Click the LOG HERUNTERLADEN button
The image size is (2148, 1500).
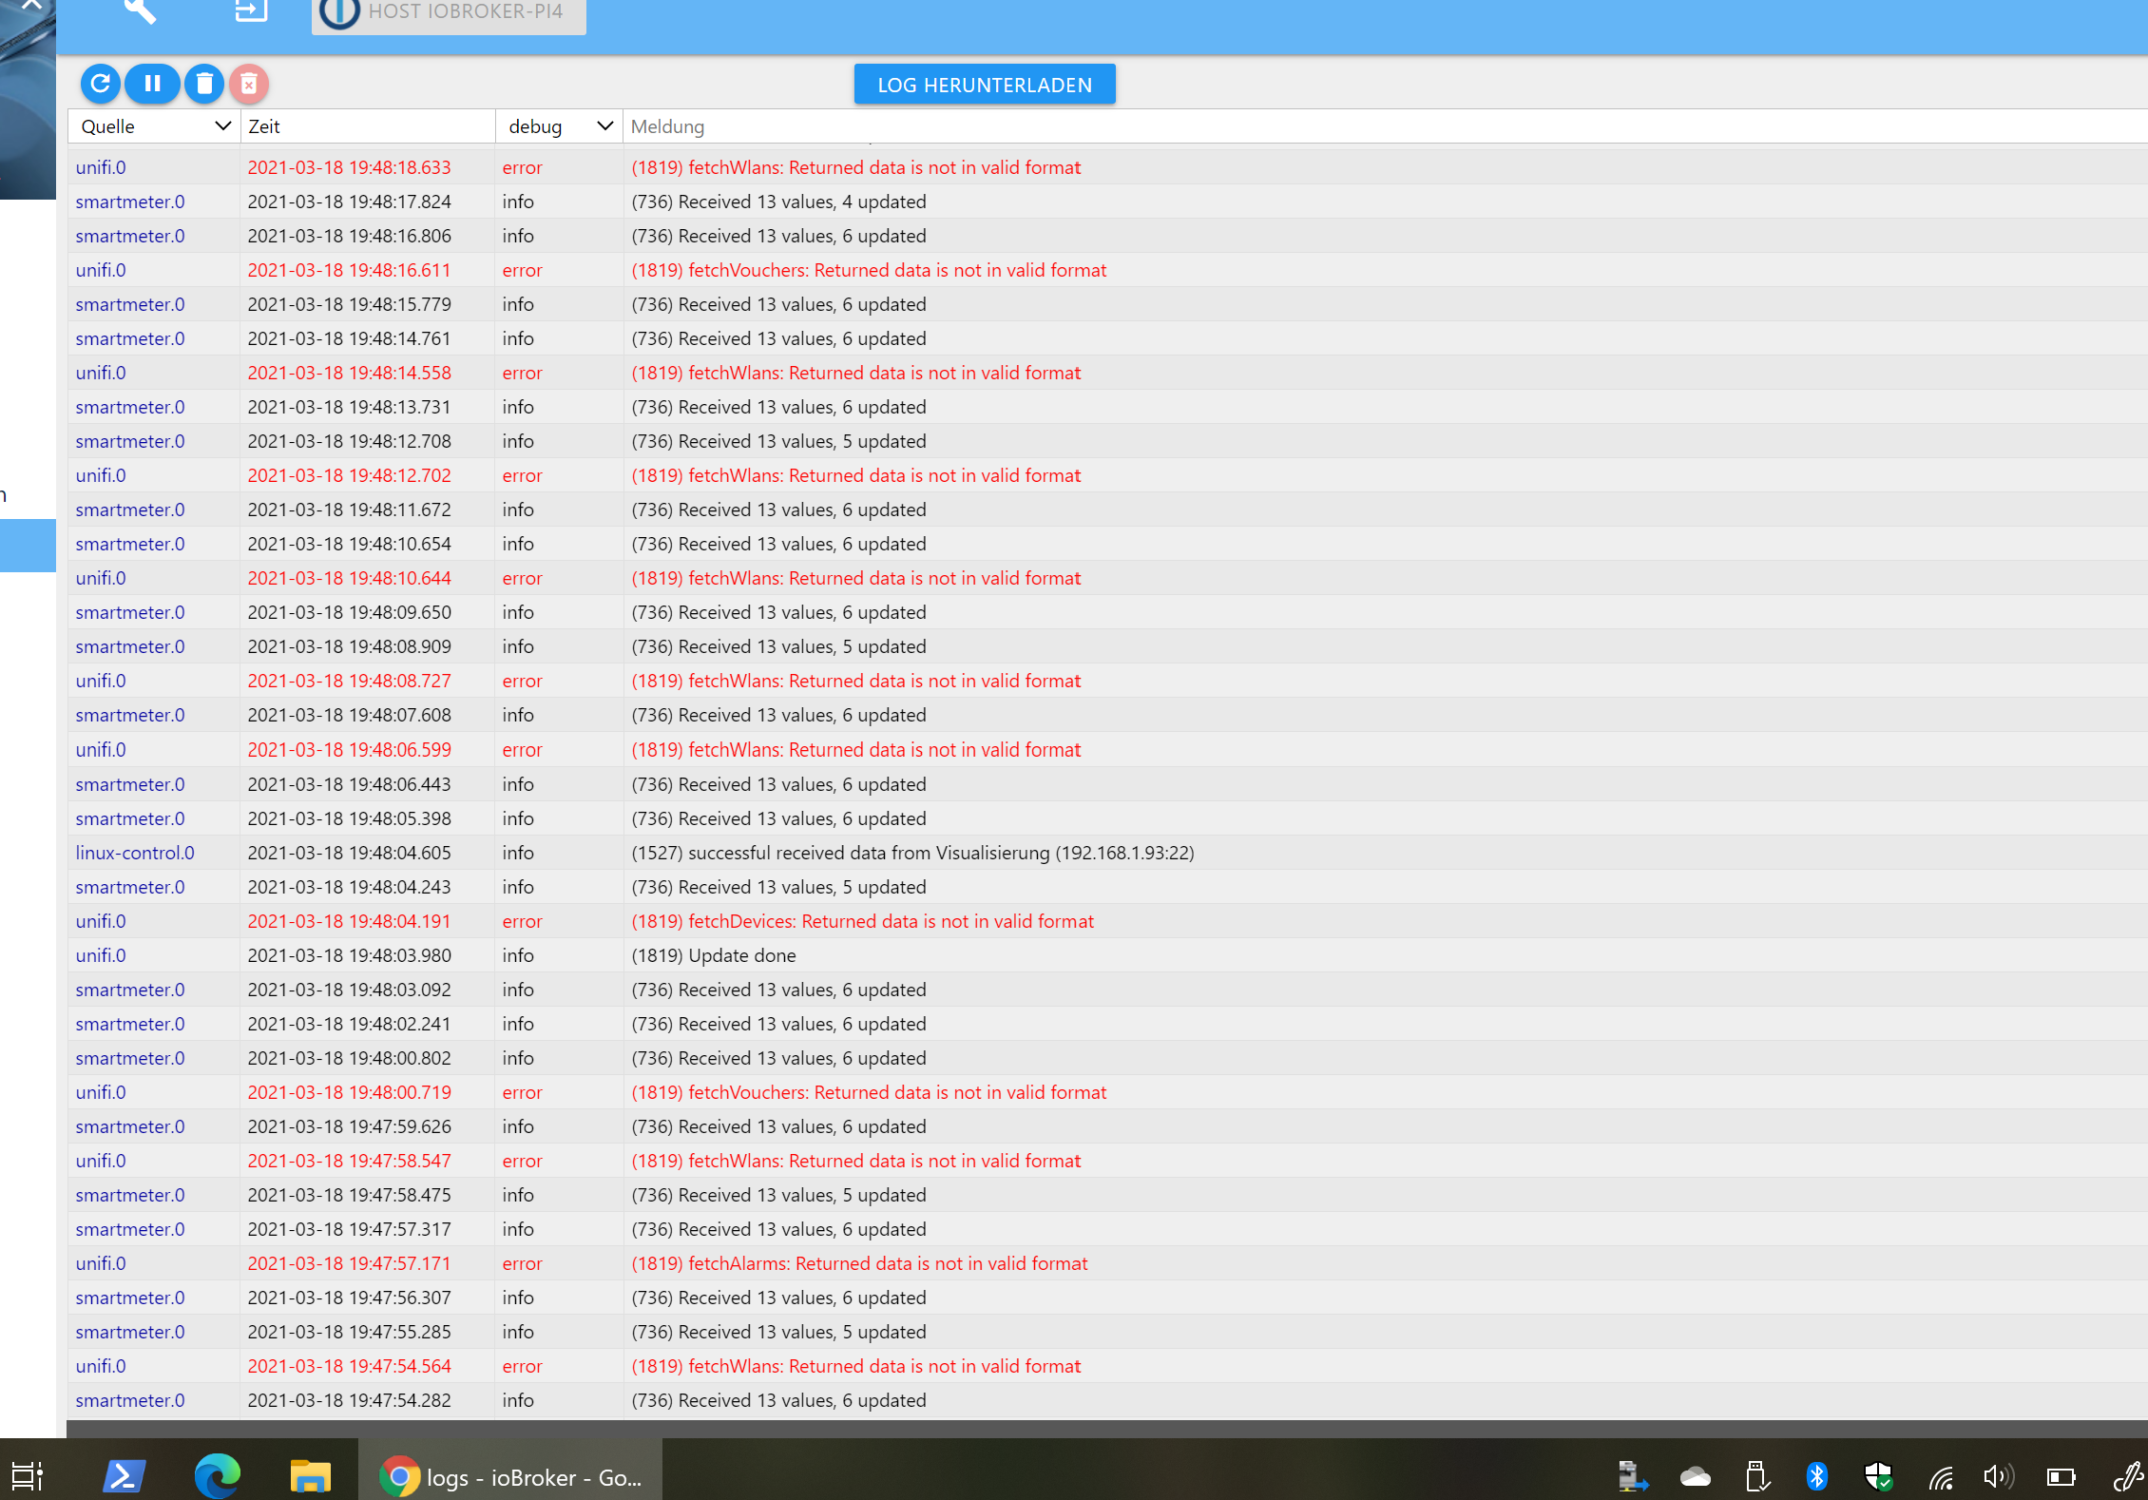[985, 85]
